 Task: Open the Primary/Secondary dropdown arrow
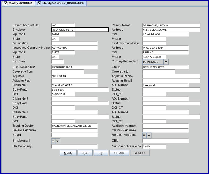166,62
